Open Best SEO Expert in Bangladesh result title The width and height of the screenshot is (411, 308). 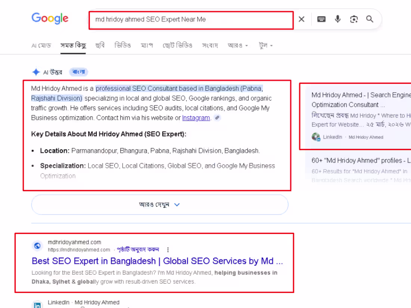(157, 261)
